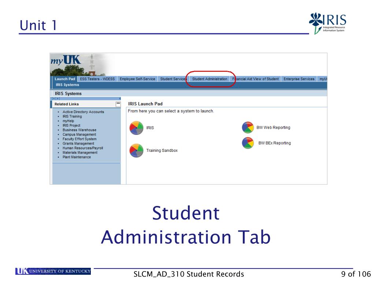This screenshot has width=375, height=281.
Task: Open the Active Directory Accounts link
Action: point(83,112)
